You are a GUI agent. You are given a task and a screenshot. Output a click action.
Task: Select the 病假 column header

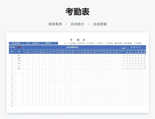click(144, 51)
